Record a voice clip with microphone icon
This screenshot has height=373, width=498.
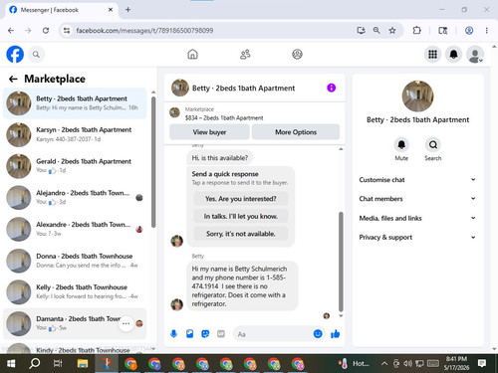point(173,334)
